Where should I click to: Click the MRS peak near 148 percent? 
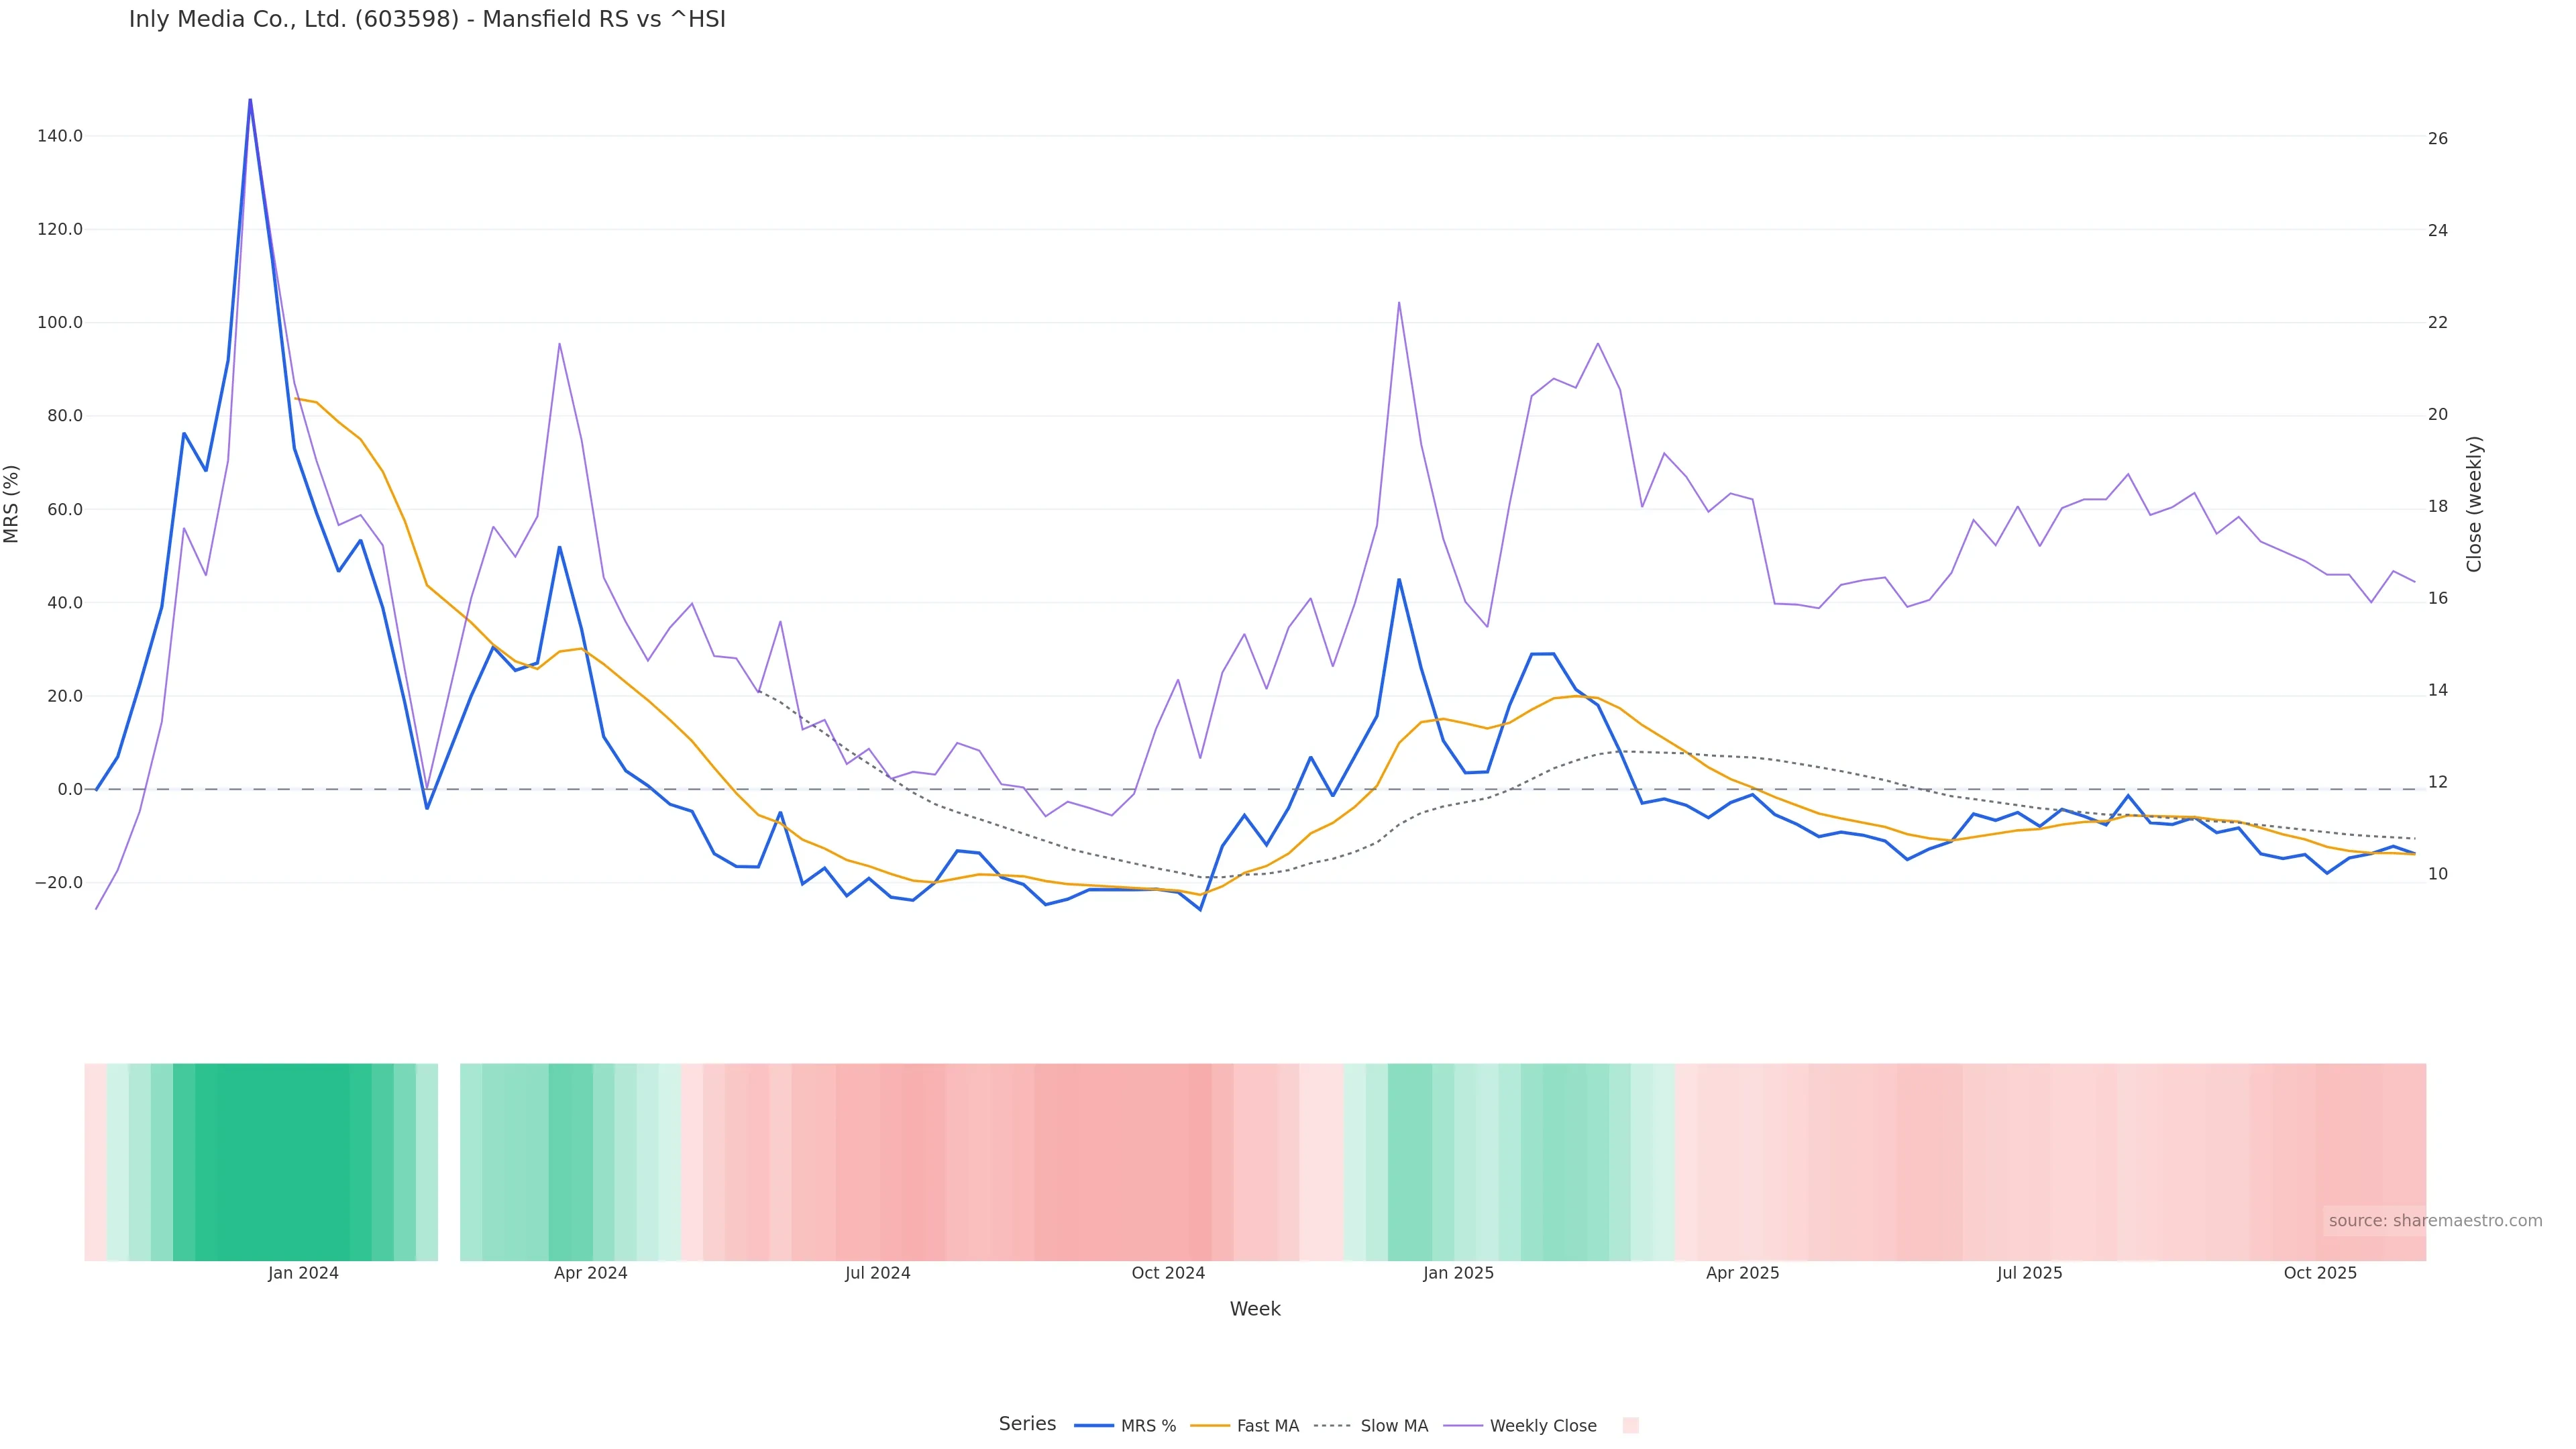[250, 100]
